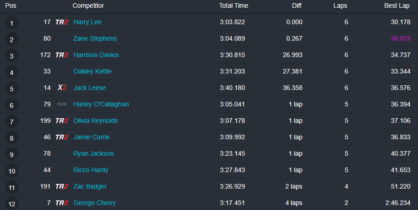418x210 pixels.
Task: Click the X2 transponder icon for Jack Leese
Action: pos(62,88)
